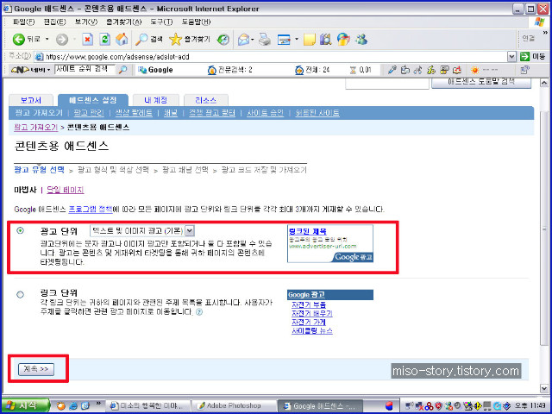Expand the Back button history arrow

click(x=47, y=39)
